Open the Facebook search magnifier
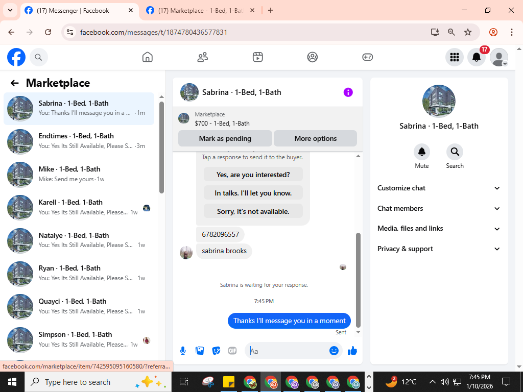This screenshot has width=523, height=392. [x=39, y=57]
